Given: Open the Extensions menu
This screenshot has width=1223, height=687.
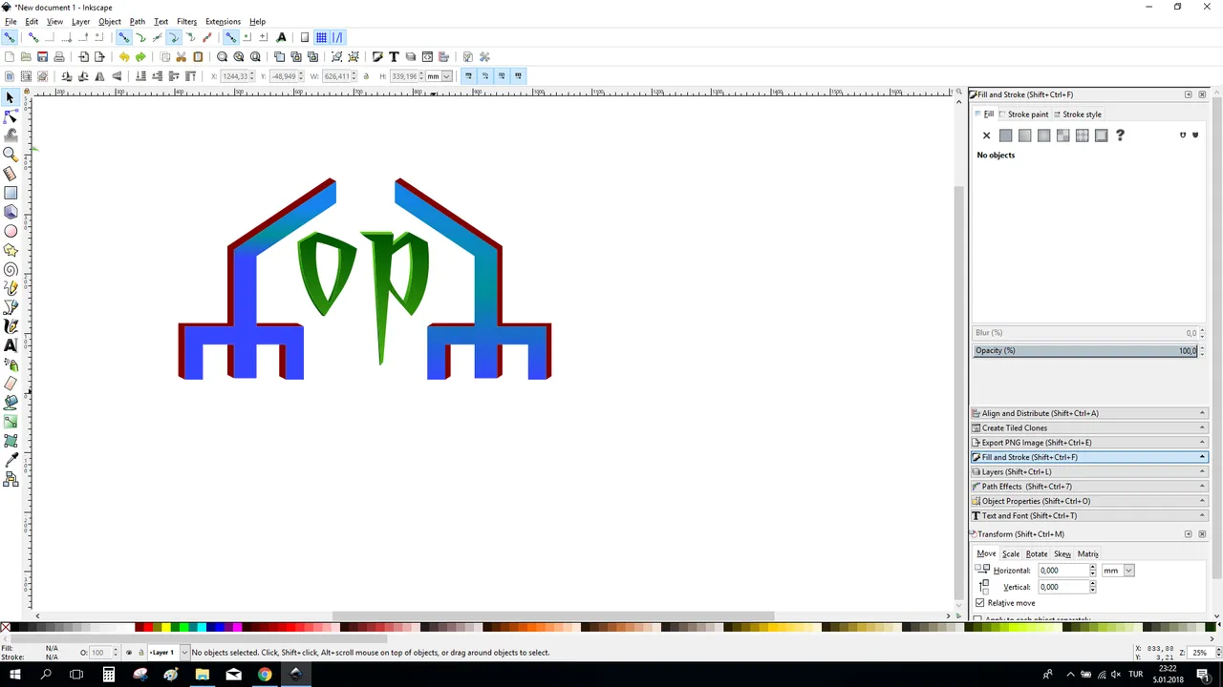Looking at the screenshot, I should pyautogui.click(x=223, y=21).
